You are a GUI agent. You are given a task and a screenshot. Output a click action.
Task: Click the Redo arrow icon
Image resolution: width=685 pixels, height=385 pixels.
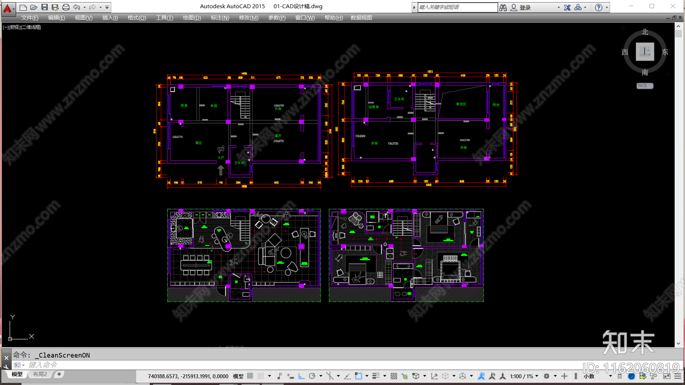point(92,7)
